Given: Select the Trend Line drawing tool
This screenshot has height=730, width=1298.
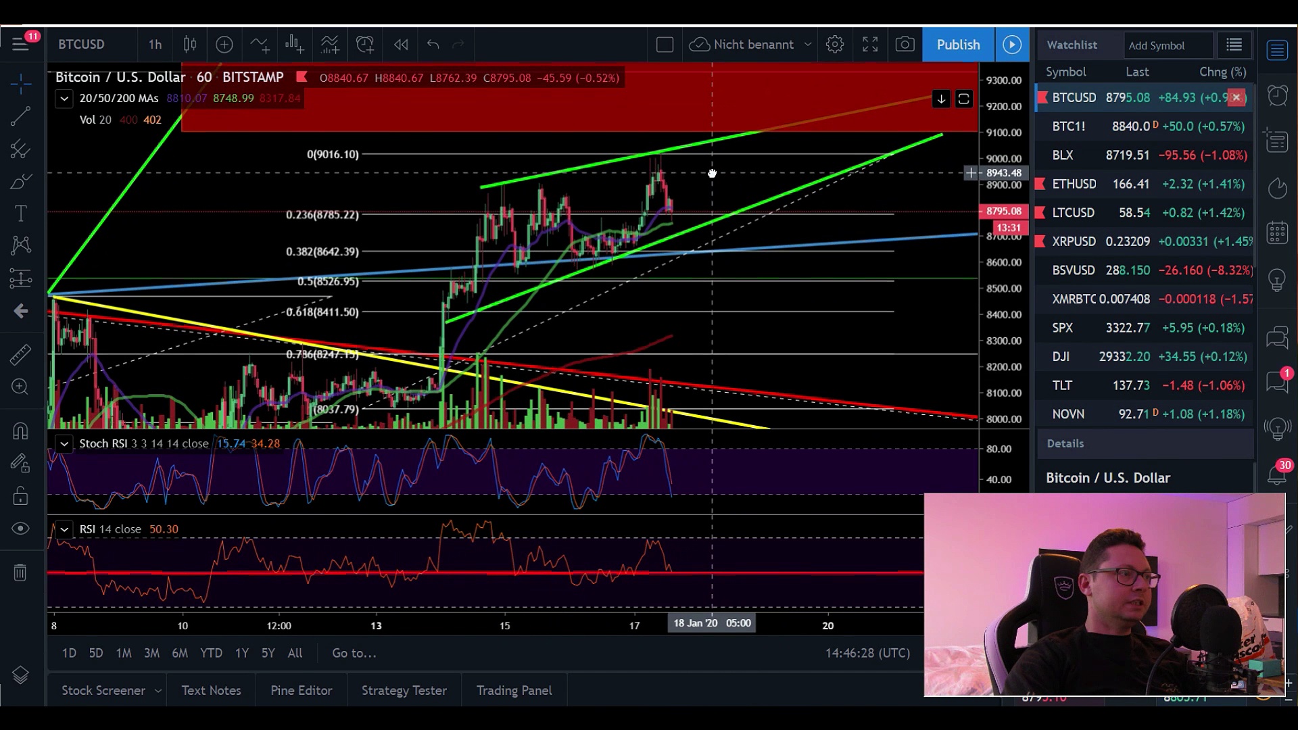Looking at the screenshot, I should (x=20, y=116).
